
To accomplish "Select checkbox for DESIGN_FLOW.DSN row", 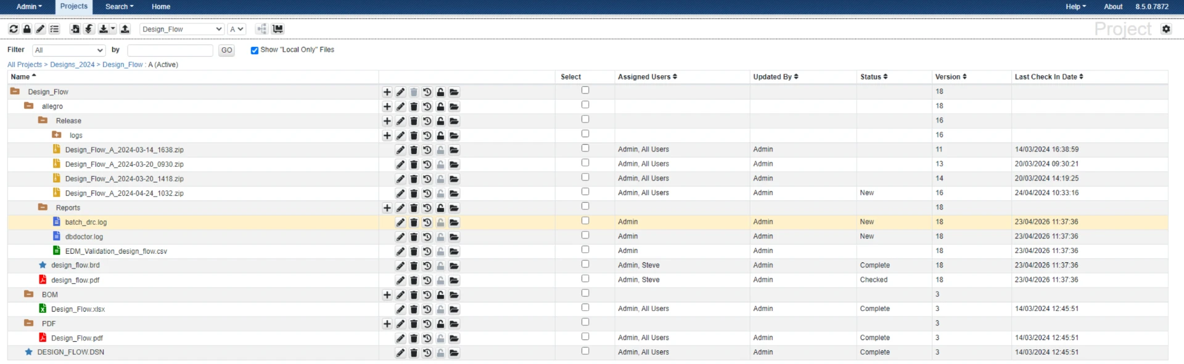I will click(585, 351).
